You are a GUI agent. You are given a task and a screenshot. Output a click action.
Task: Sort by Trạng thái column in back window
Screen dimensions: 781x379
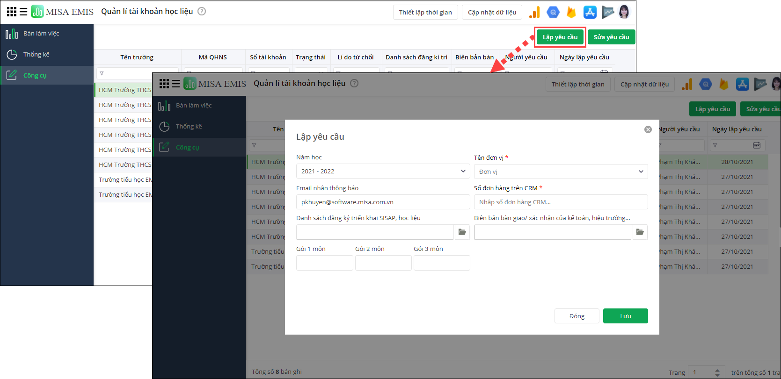(x=311, y=57)
